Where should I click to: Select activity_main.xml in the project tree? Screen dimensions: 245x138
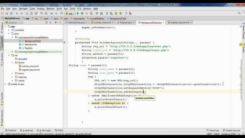coord(30,66)
